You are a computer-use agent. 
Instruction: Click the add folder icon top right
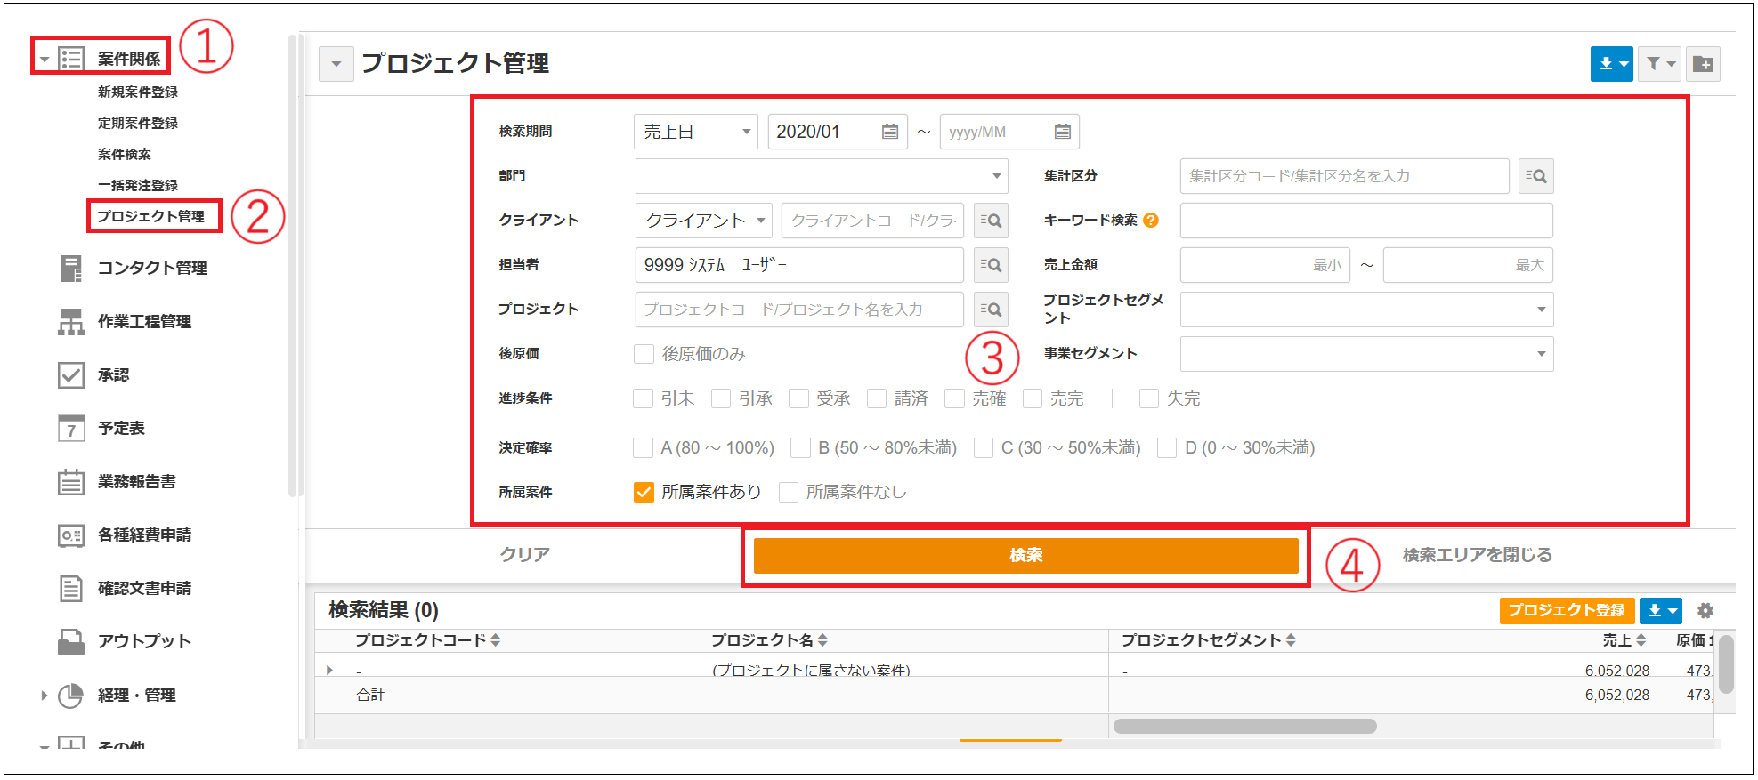click(x=1703, y=64)
